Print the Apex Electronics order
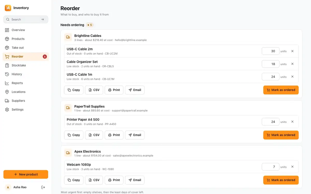 tap(114, 180)
